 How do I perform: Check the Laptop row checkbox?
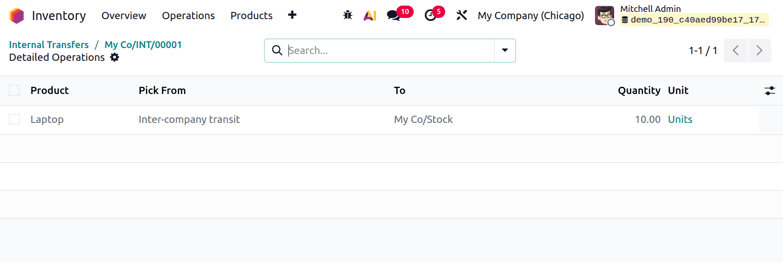(x=14, y=120)
